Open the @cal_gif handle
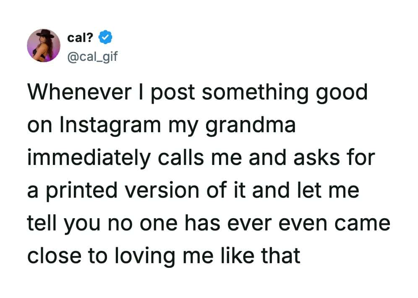Image resolution: width=418 pixels, height=298 pixels. coord(92,55)
